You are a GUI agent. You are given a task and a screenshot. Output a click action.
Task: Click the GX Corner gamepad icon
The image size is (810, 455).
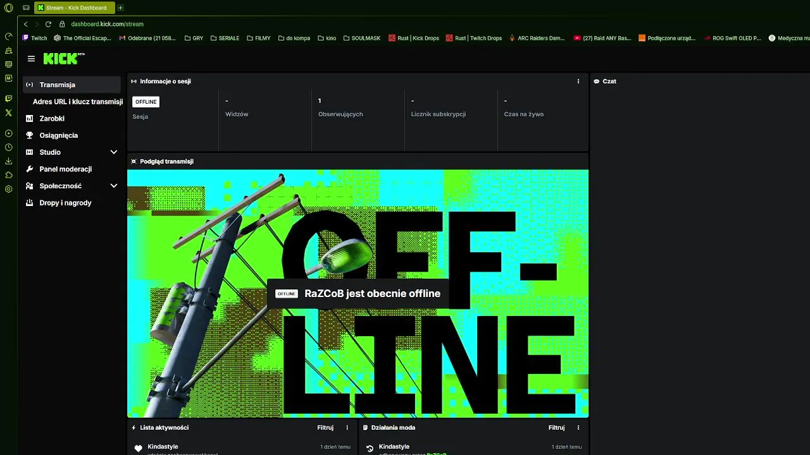(x=26, y=8)
